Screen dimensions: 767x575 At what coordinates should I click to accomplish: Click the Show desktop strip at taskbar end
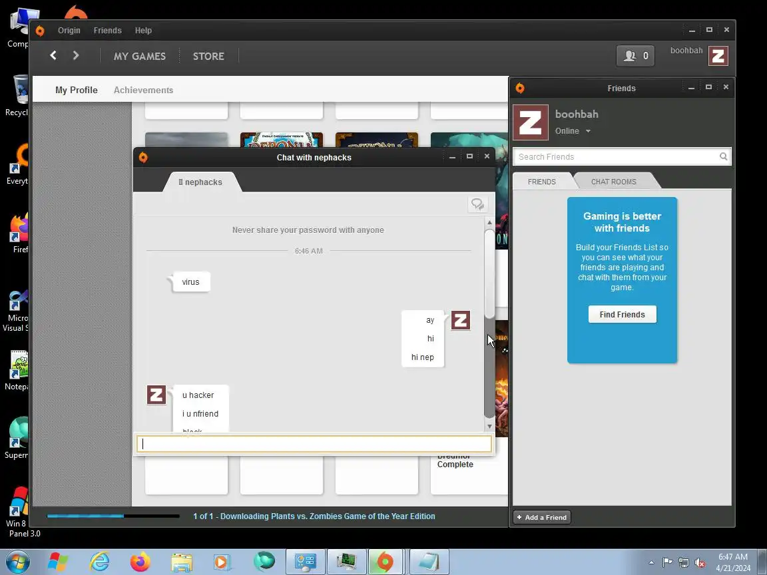pyautogui.click(x=763, y=562)
